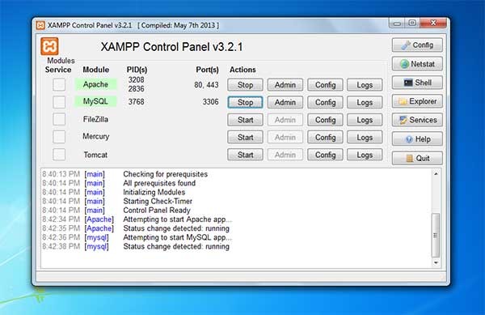
Task: Click the log scrollbar up arrow
Action: click(x=436, y=174)
